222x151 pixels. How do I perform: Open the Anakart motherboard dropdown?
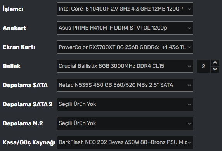point(125,28)
